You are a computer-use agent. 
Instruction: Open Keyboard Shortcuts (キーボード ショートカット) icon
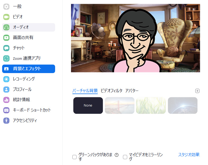tap(6, 110)
